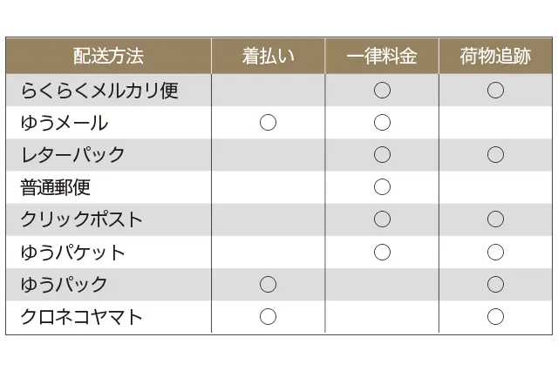Click the 着払い circle for ゆうパック
The image size is (558, 371).
tap(268, 285)
